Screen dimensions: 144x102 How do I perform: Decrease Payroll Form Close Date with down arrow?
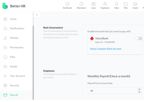(x=139, y=92)
